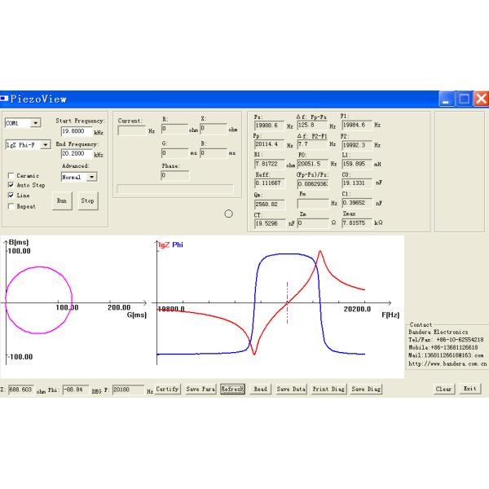Screen dimensions: 489x489
Task: Click the Refresh button
Action: (232, 390)
